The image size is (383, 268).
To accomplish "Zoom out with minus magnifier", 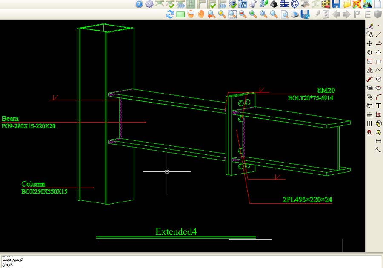I will (x=243, y=14).
